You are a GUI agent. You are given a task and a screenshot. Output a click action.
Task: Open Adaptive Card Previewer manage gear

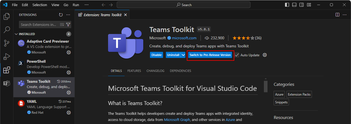pyautogui.click(x=69, y=52)
